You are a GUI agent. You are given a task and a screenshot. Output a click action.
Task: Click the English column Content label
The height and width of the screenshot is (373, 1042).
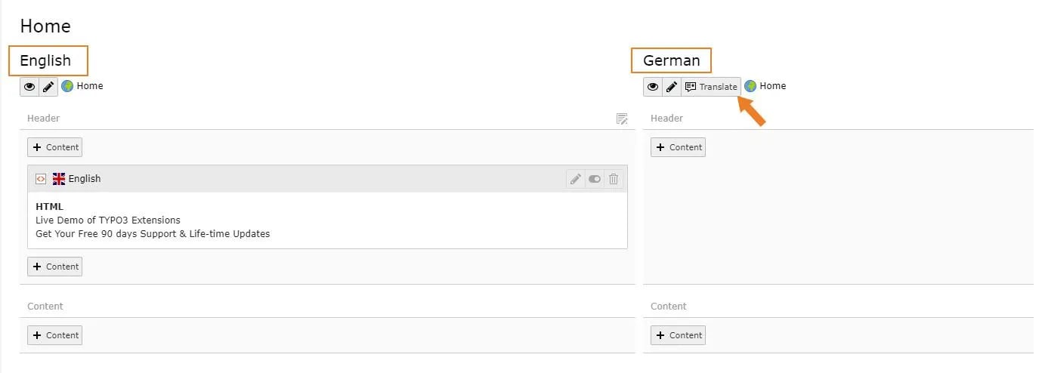45,307
